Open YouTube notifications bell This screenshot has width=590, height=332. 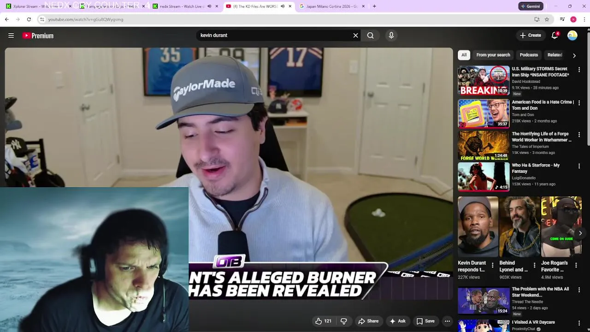point(555,36)
